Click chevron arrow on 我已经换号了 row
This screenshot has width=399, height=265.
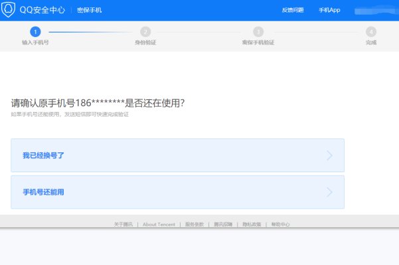tap(329, 155)
